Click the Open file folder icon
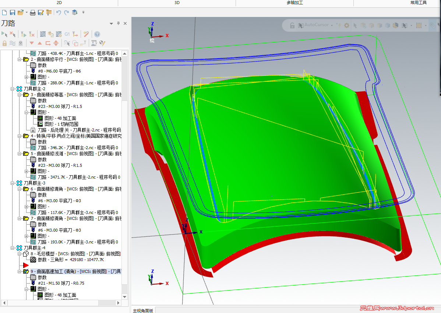 coord(21,13)
